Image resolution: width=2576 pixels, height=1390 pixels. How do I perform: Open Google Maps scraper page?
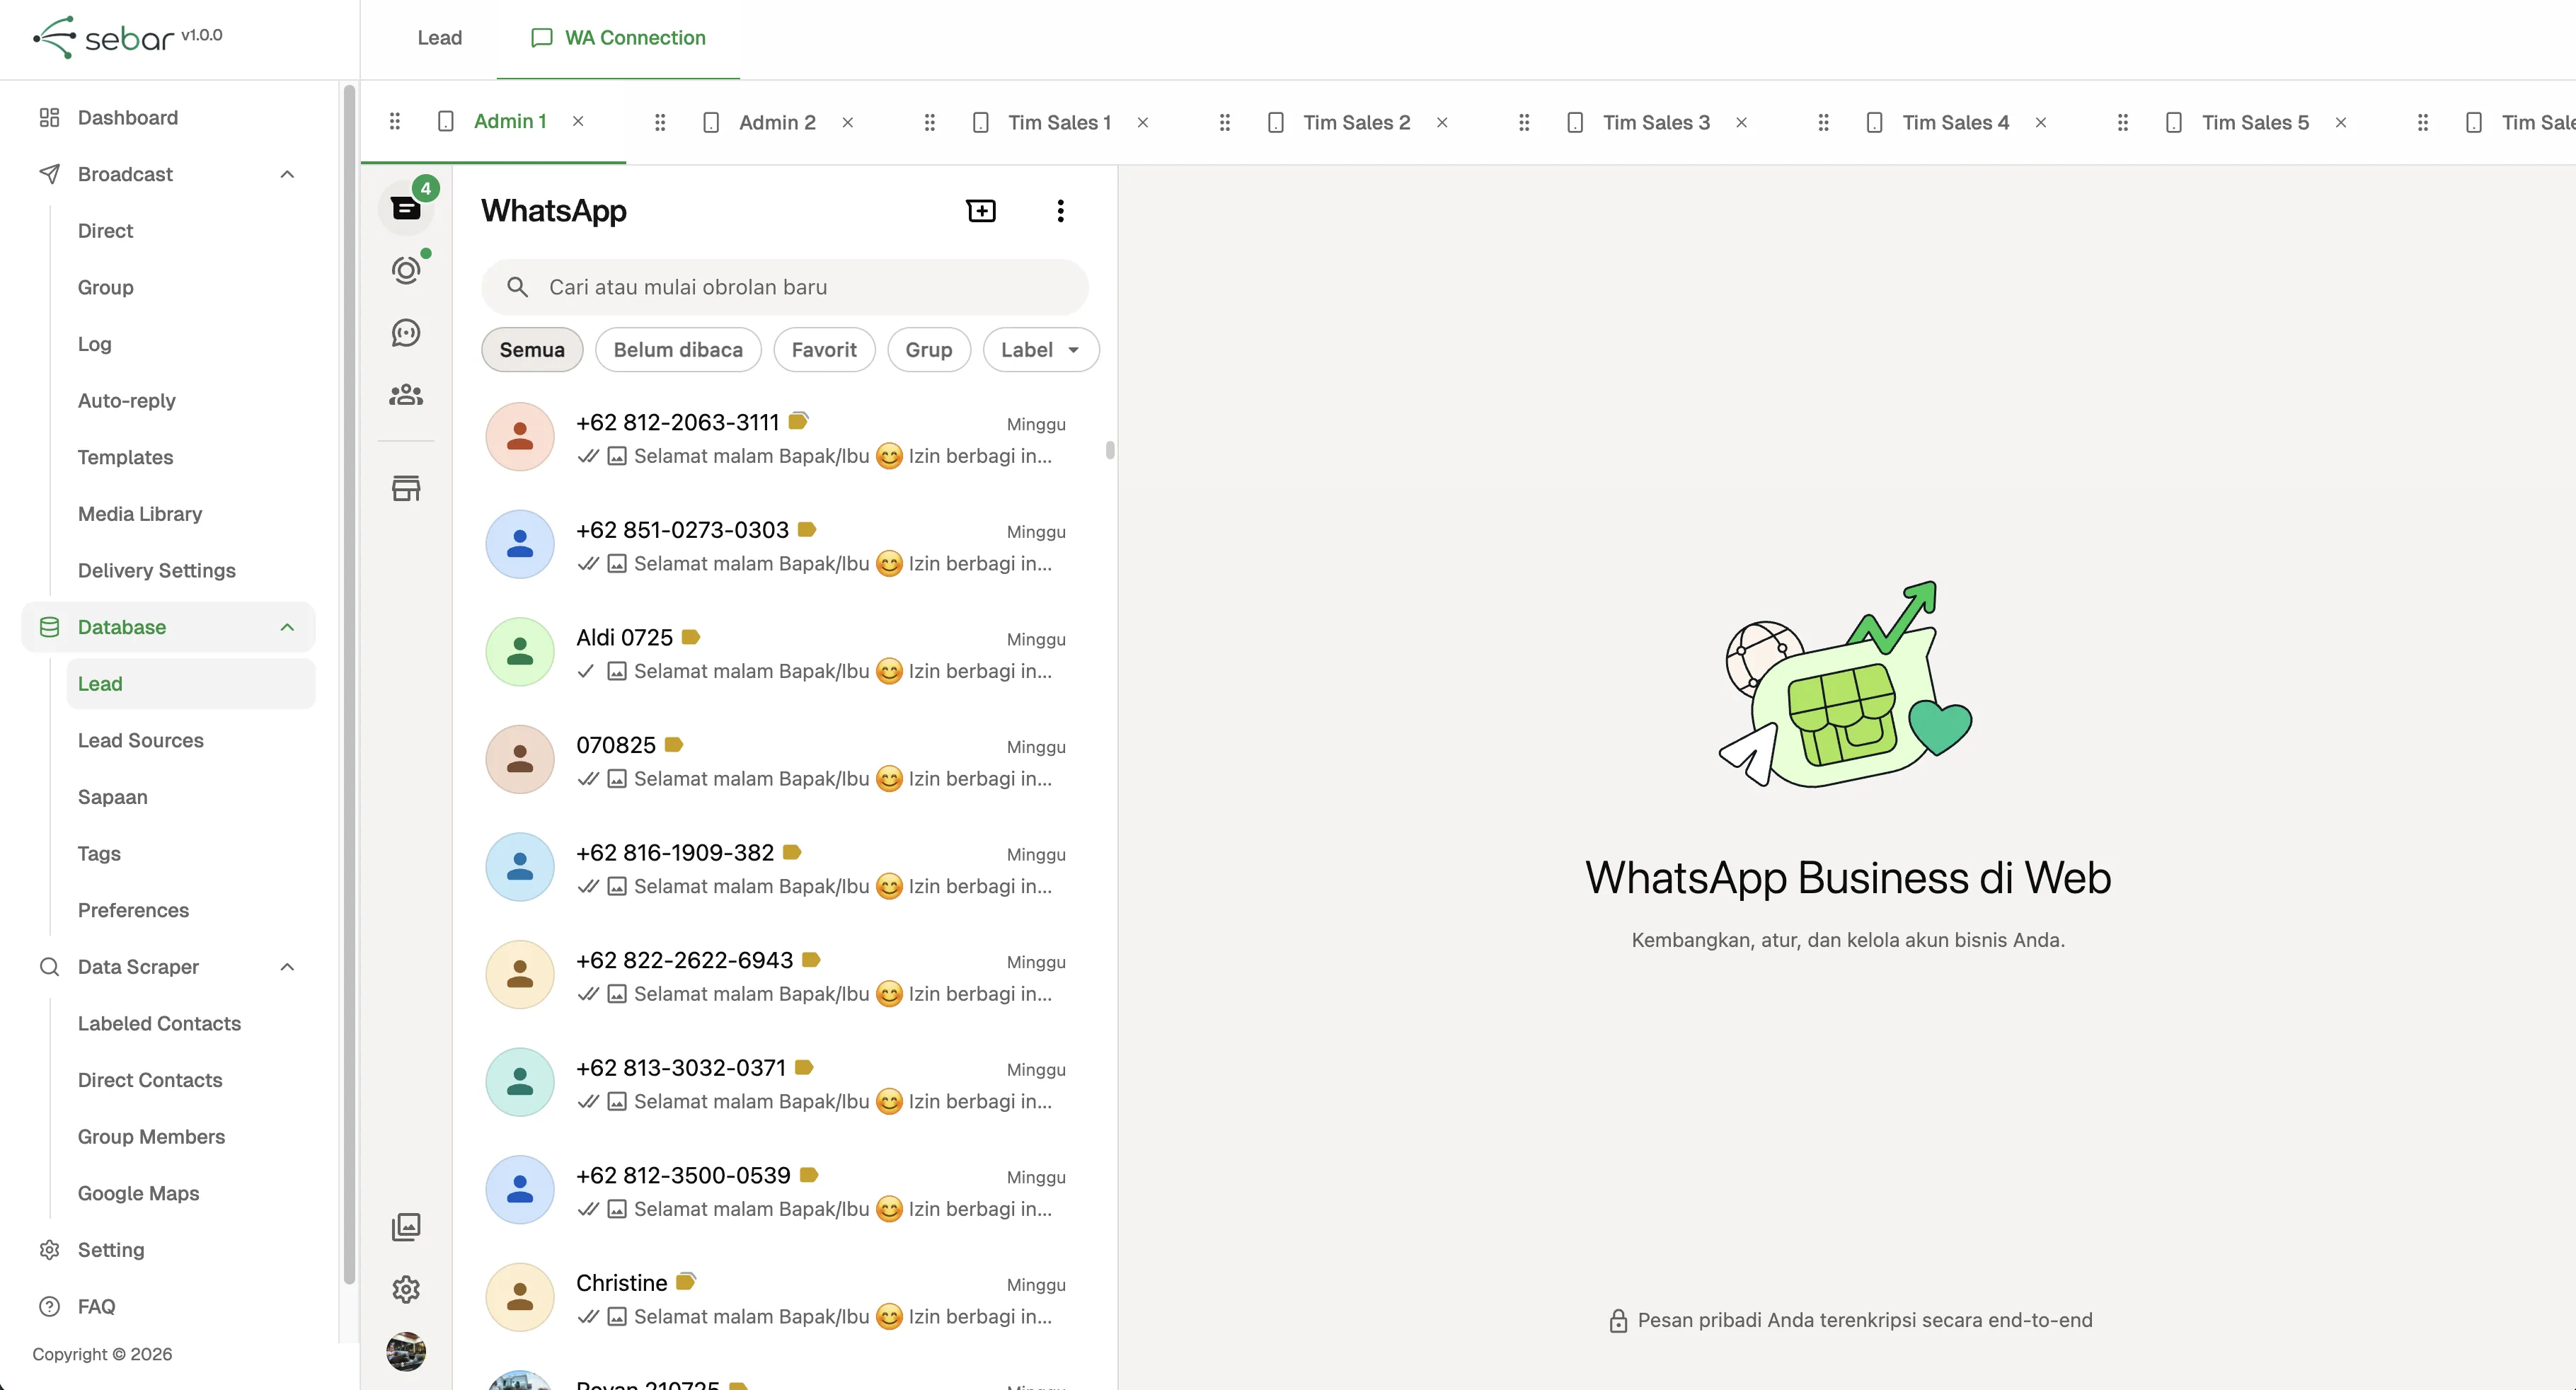pos(138,1194)
